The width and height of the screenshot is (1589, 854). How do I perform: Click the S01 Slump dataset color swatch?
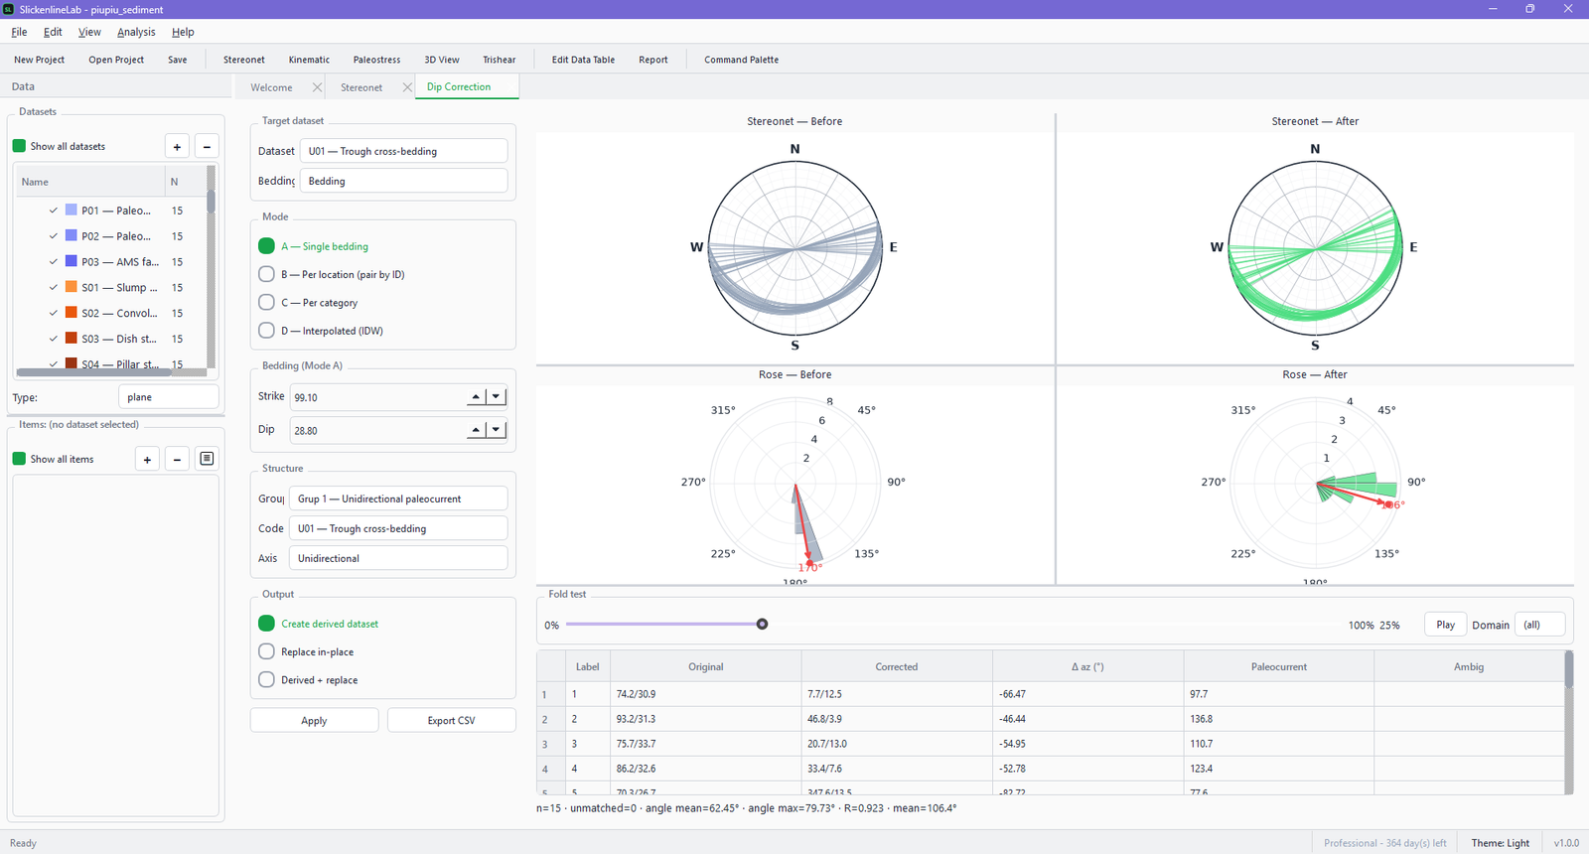click(x=72, y=287)
